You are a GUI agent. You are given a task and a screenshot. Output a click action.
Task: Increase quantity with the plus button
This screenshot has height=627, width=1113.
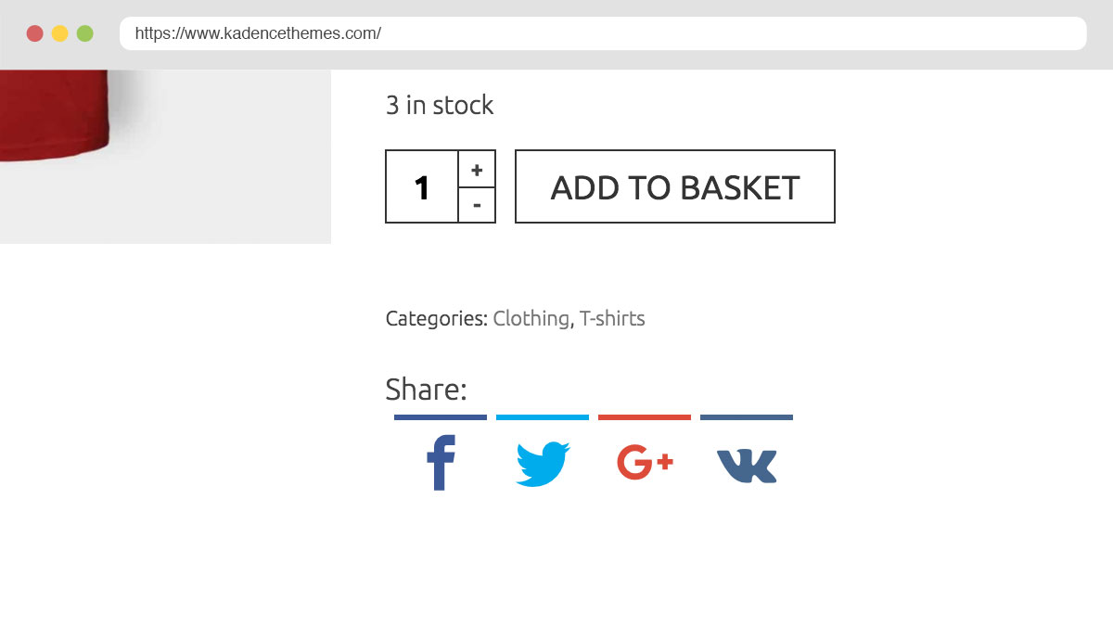[x=477, y=169]
